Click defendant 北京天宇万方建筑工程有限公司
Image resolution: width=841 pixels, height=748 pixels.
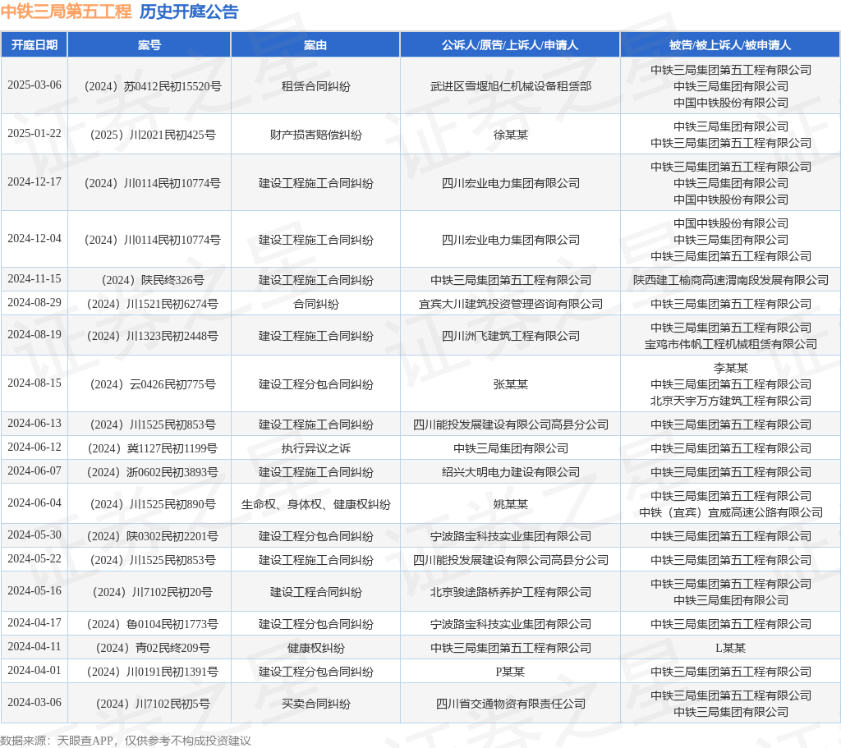(x=730, y=401)
